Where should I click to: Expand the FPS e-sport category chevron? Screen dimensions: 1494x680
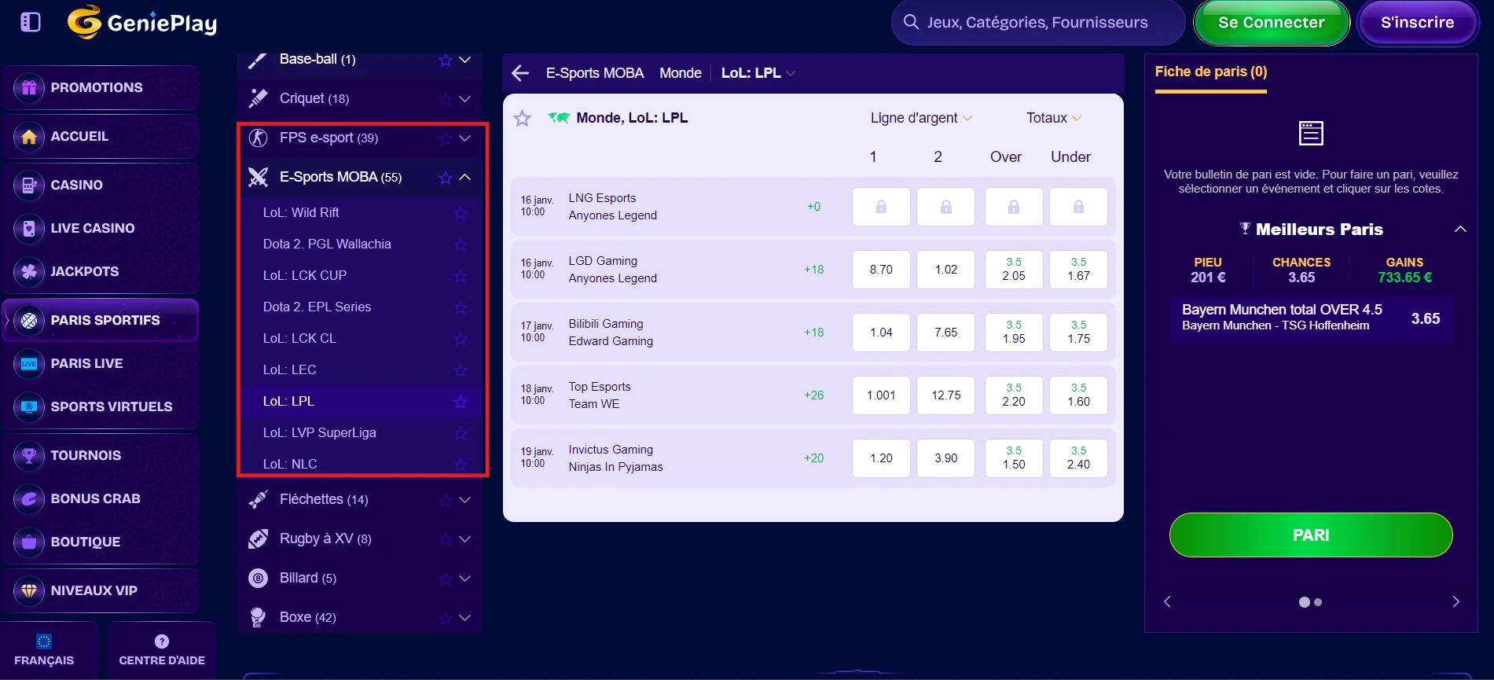pyautogui.click(x=465, y=138)
